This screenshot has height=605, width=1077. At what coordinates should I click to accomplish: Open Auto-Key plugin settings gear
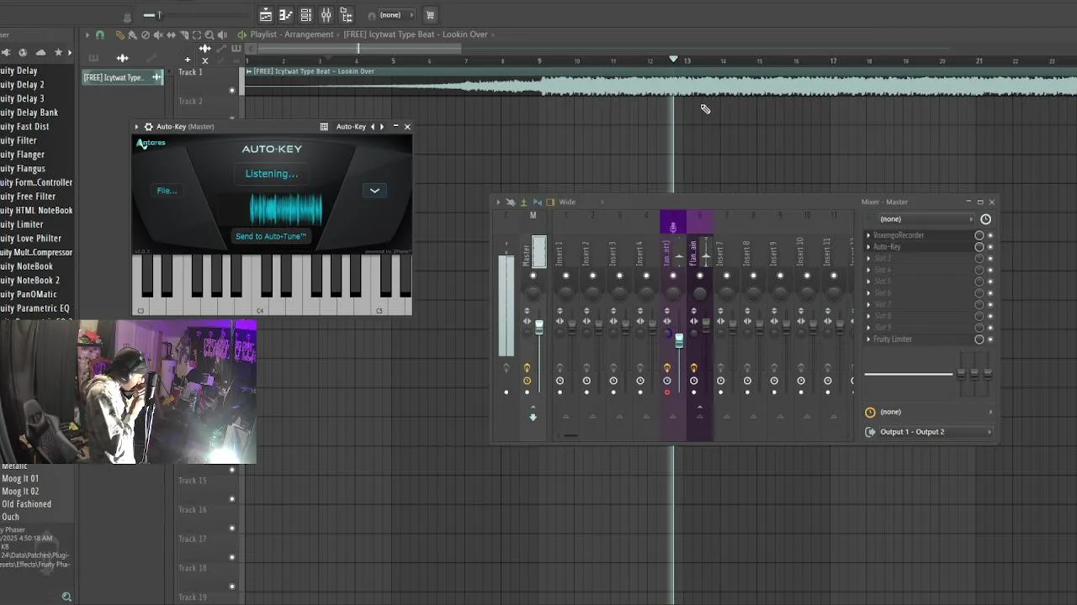(x=148, y=127)
